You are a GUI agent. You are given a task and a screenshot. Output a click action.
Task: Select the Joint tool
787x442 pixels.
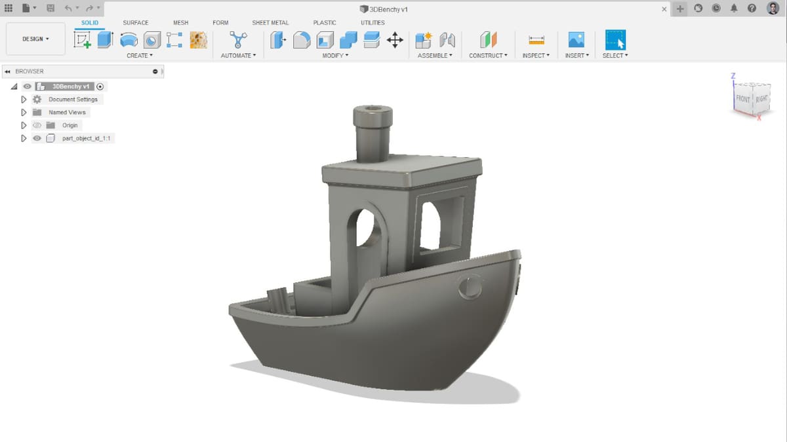[447, 40]
